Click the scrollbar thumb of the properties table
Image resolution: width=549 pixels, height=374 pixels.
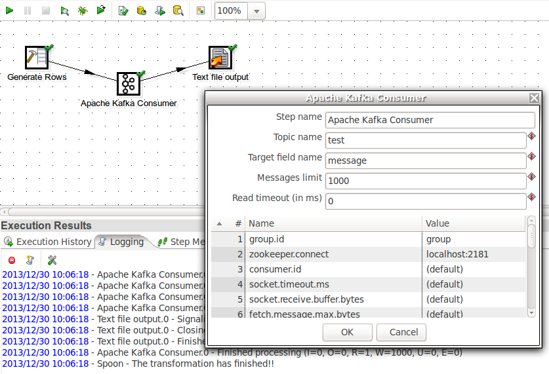coord(531,236)
